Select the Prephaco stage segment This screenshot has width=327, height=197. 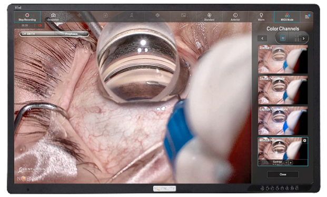72,34
